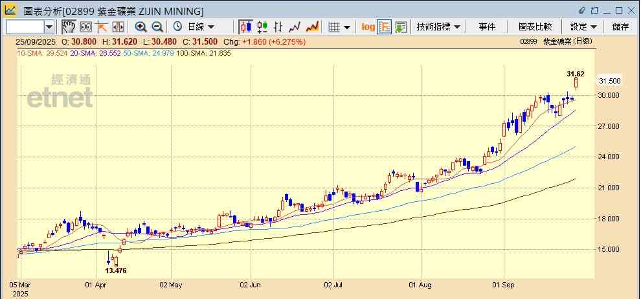Click the 100-SMA: 21.835 legend label
Image resolution: width=641 pixels, height=299 pixels.
[x=204, y=54]
